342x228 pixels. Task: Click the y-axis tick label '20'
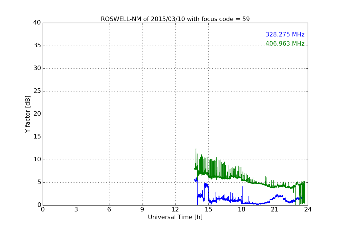pyautogui.click(x=37, y=114)
